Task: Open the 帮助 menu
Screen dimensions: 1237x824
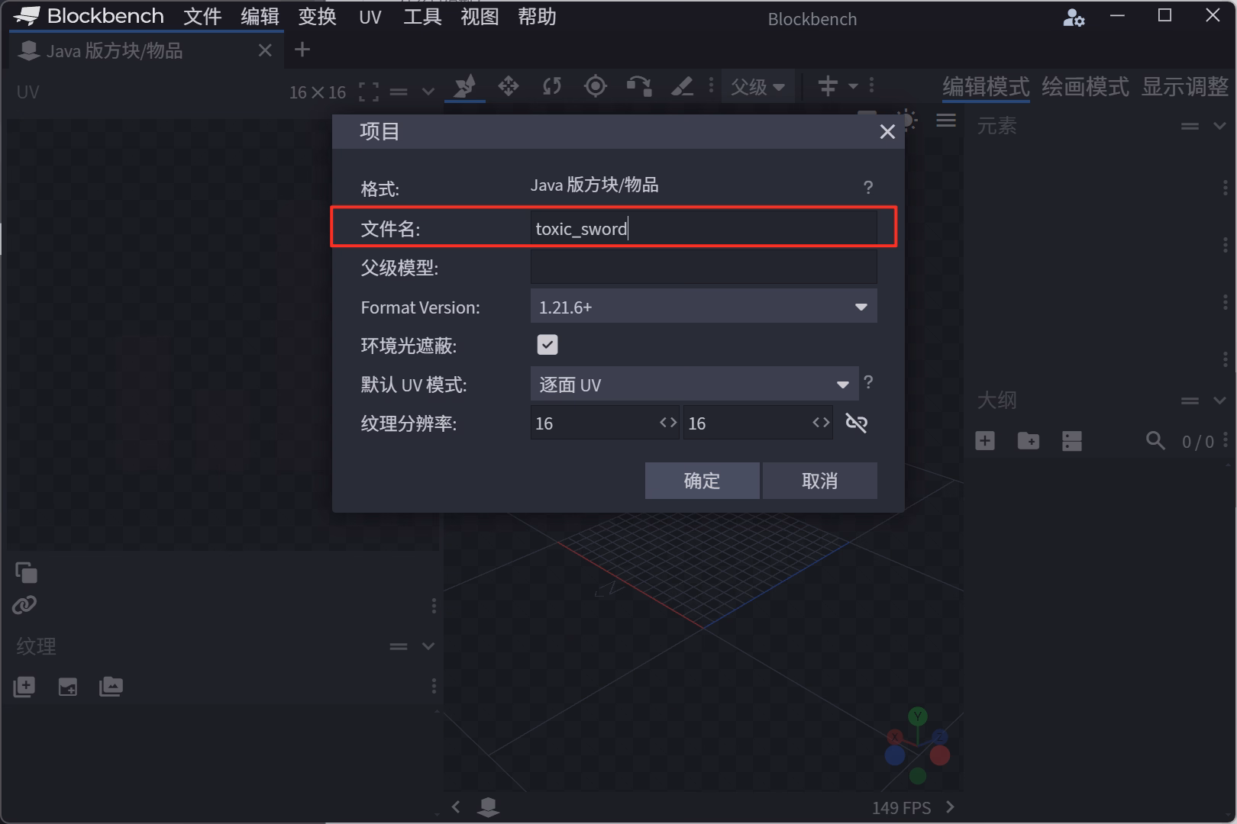Action: [537, 17]
